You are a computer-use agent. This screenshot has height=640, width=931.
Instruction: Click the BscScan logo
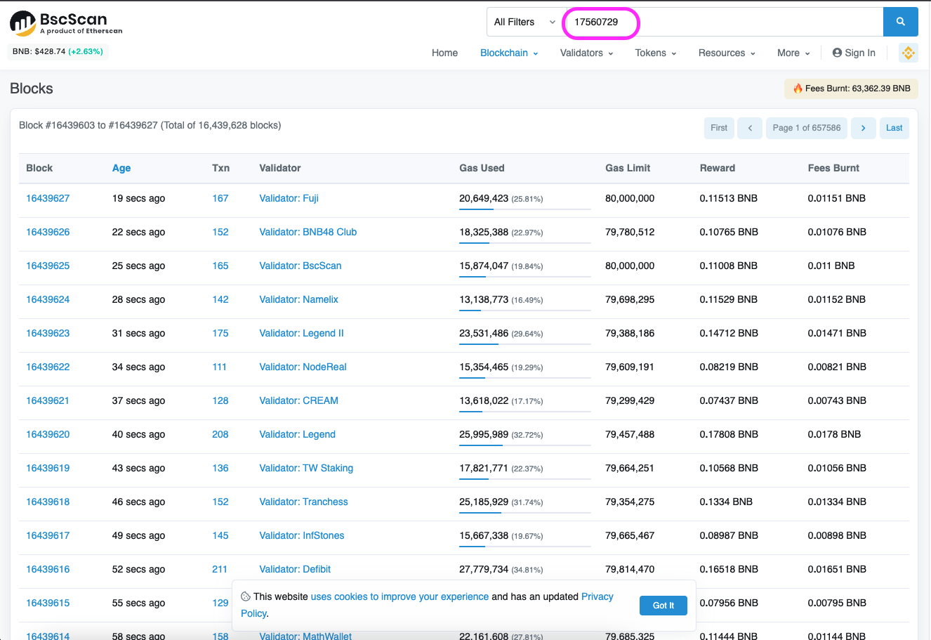(x=66, y=23)
